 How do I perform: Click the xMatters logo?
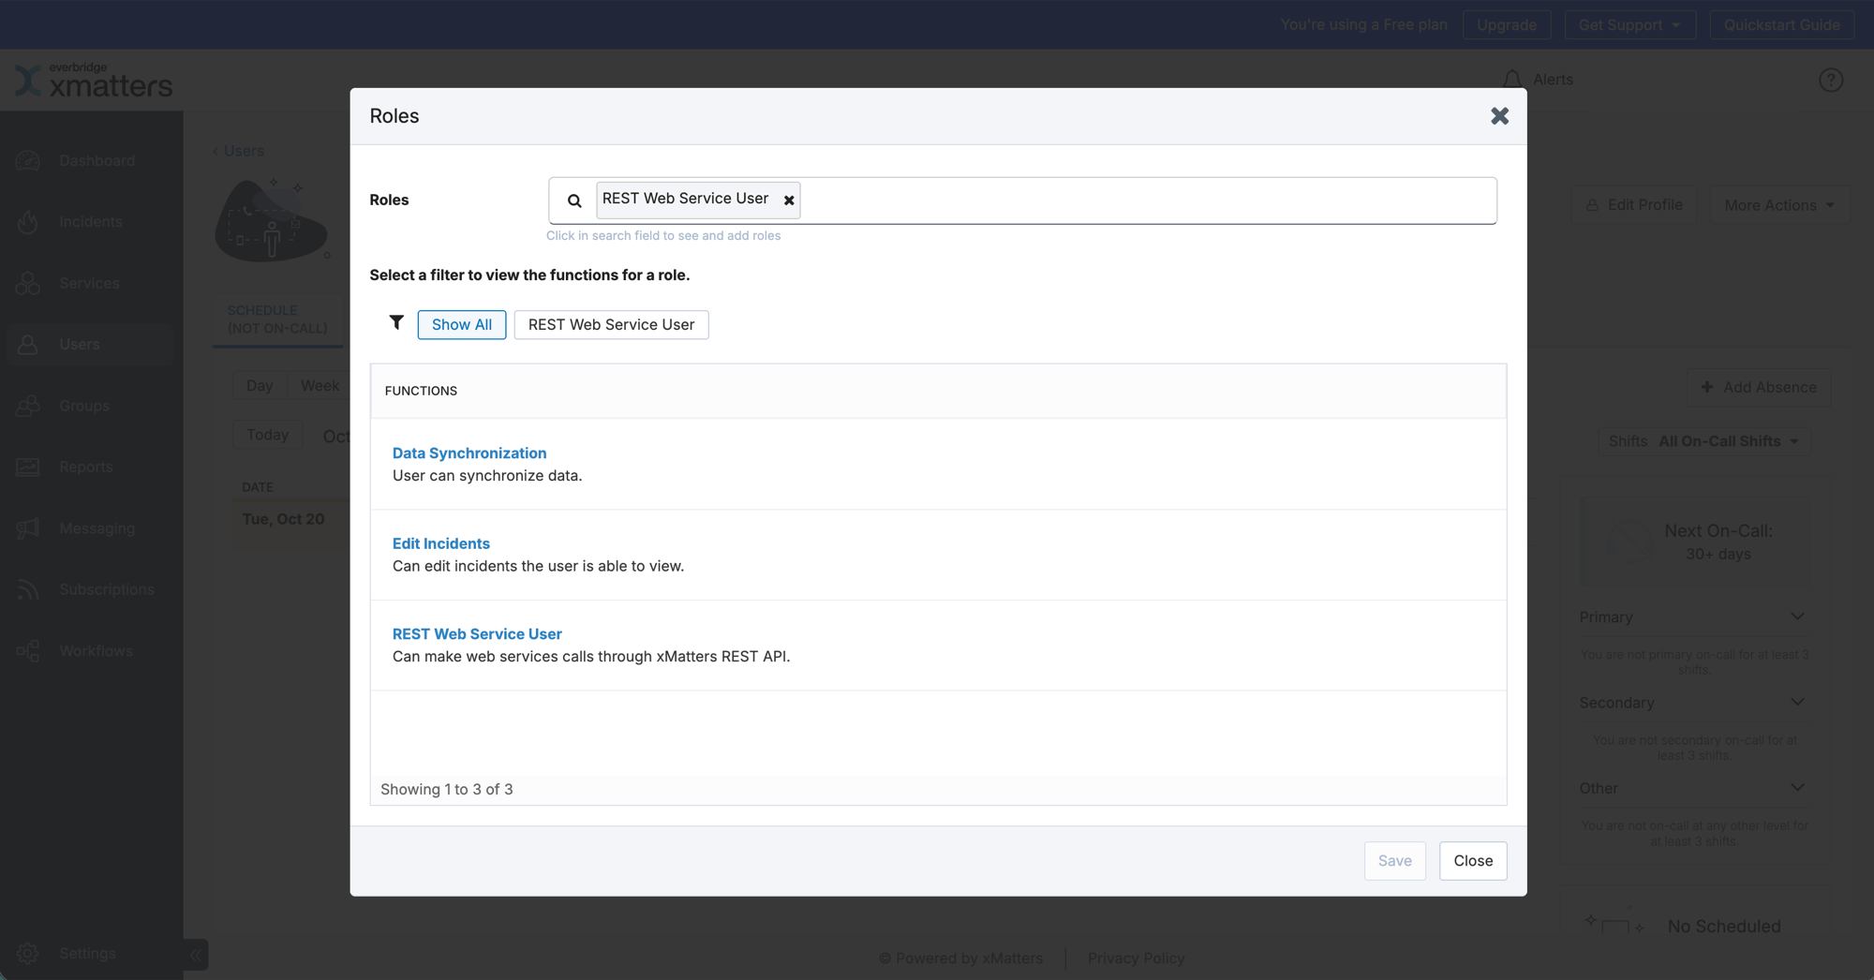tap(94, 81)
